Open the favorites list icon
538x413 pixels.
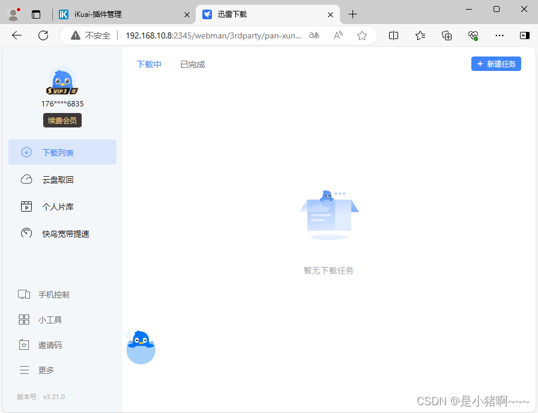coord(420,35)
